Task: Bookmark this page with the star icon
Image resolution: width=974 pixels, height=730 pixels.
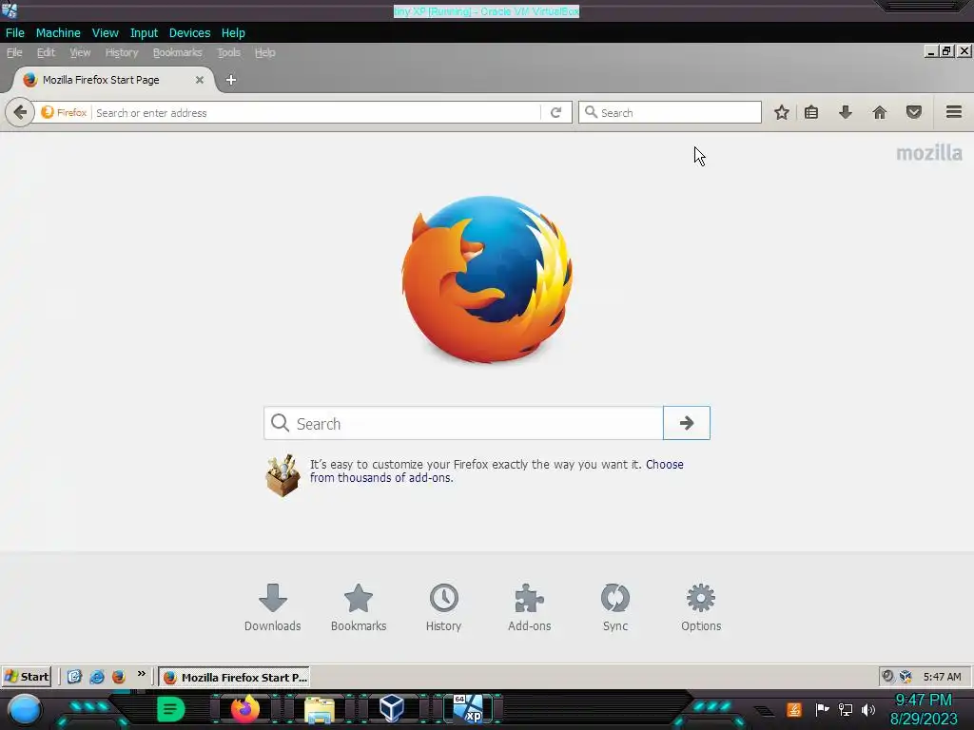Action: click(x=782, y=112)
